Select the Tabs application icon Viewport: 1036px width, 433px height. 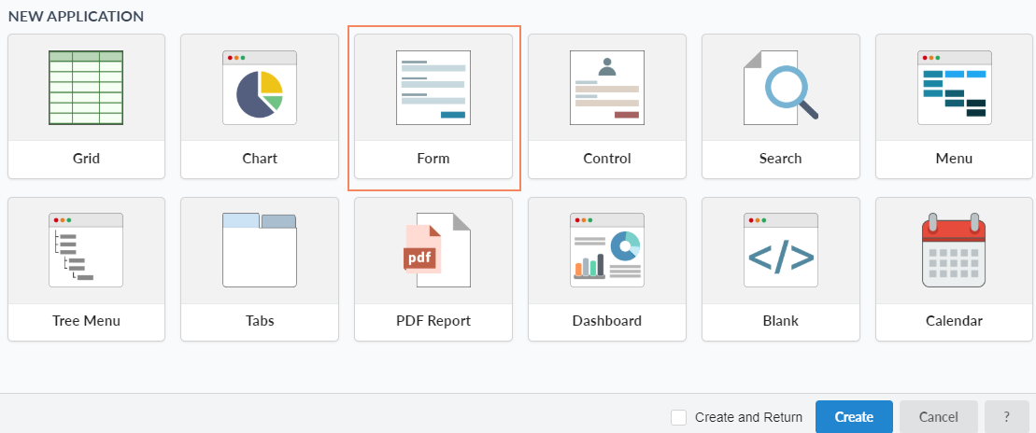[x=260, y=250]
